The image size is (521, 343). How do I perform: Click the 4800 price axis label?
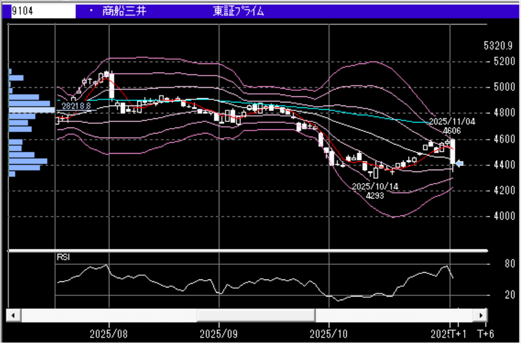(x=505, y=113)
